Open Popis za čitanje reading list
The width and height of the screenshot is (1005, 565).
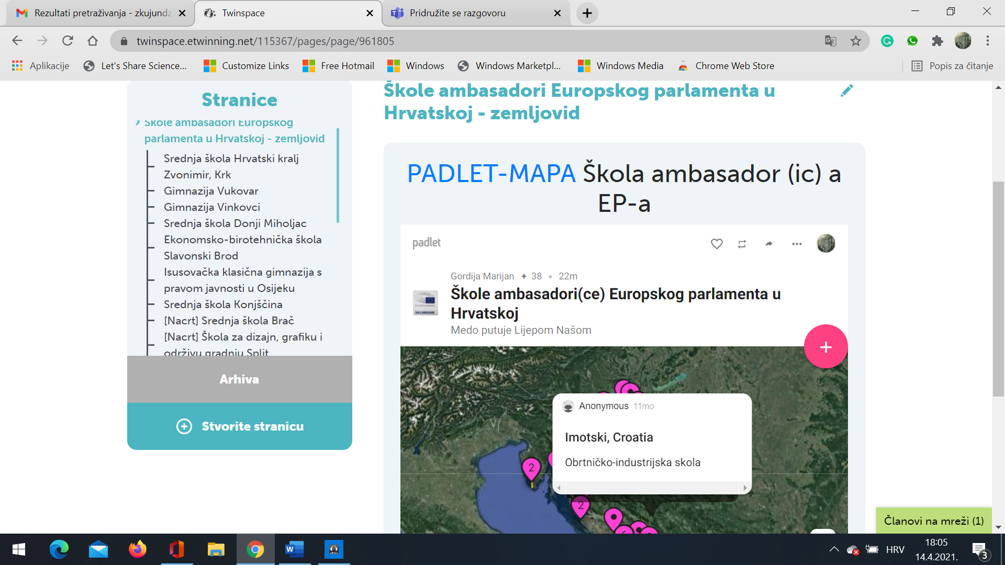(952, 66)
